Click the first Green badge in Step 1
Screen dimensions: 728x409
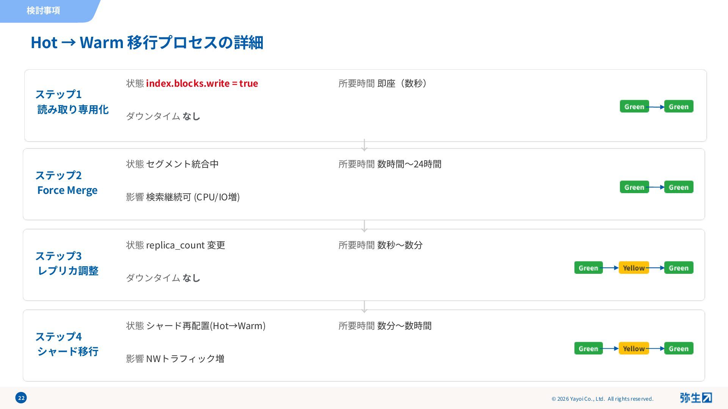click(x=634, y=106)
